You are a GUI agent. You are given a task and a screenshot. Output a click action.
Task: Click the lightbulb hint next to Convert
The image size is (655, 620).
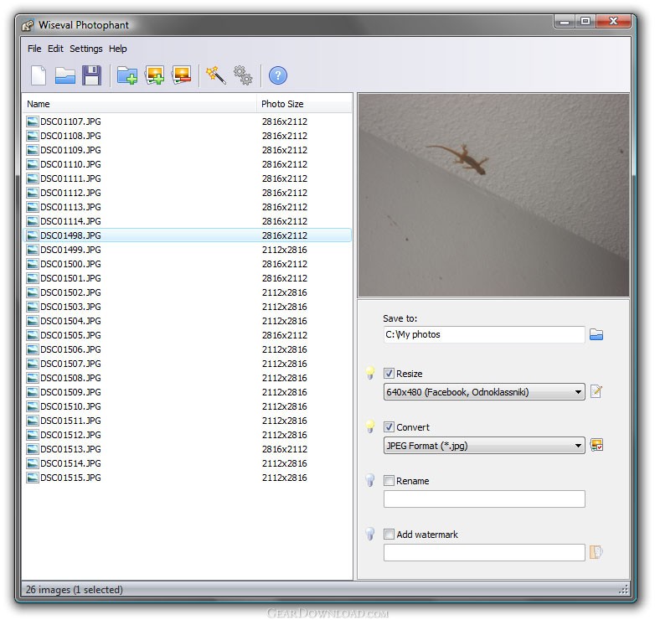pyautogui.click(x=370, y=426)
